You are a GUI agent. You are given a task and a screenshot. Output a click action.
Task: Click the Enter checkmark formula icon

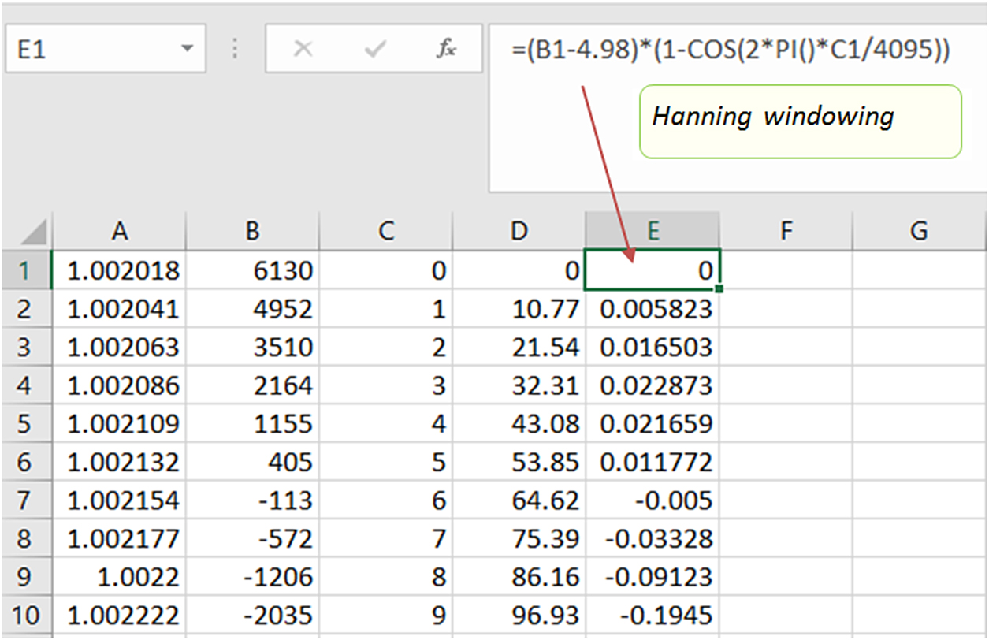[374, 50]
